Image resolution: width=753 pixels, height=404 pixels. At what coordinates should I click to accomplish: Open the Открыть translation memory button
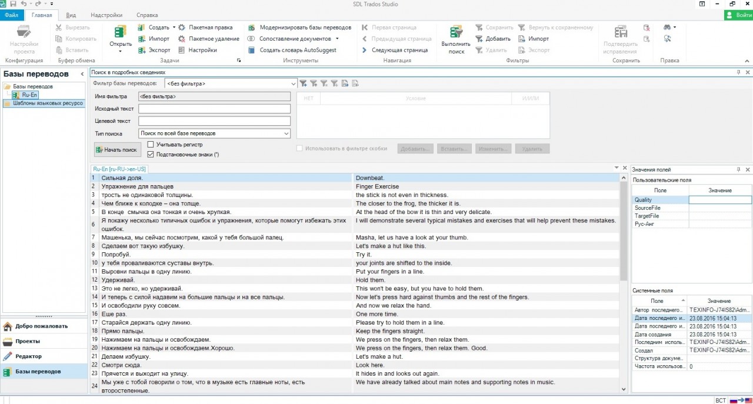pyautogui.click(x=121, y=38)
